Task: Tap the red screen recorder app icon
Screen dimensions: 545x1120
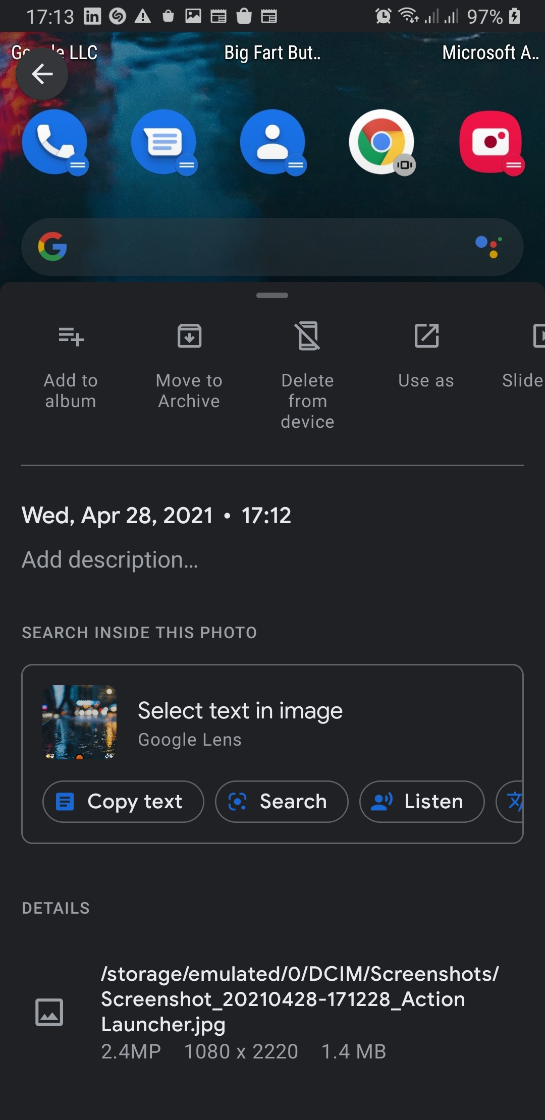Action: tap(490, 142)
